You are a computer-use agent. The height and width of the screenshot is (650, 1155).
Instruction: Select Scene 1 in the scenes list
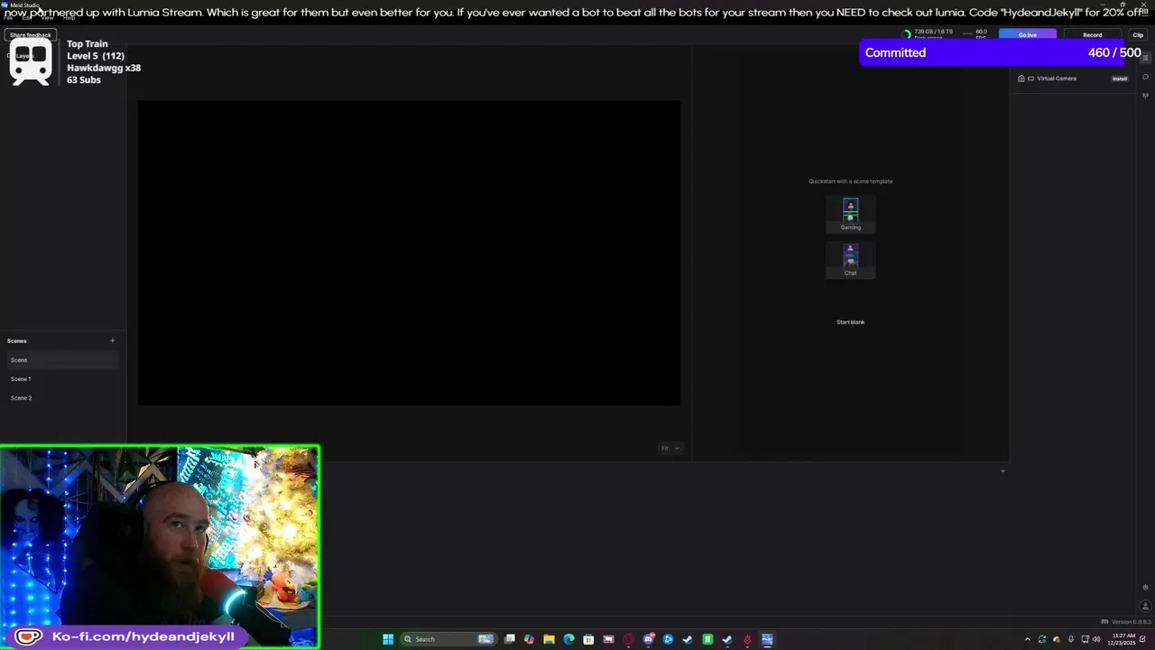(62, 379)
